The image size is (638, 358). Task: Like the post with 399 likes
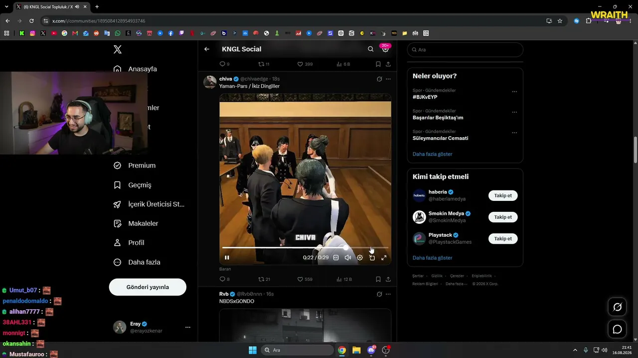[x=305, y=64]
